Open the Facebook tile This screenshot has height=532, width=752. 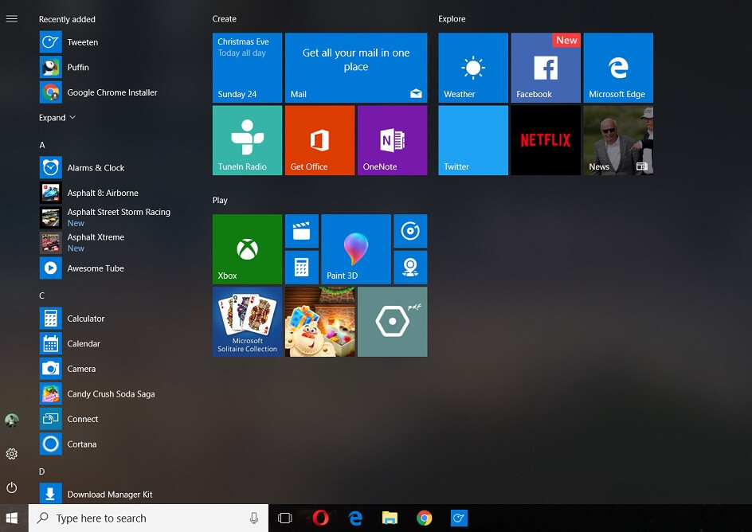[x=546, y=68]
